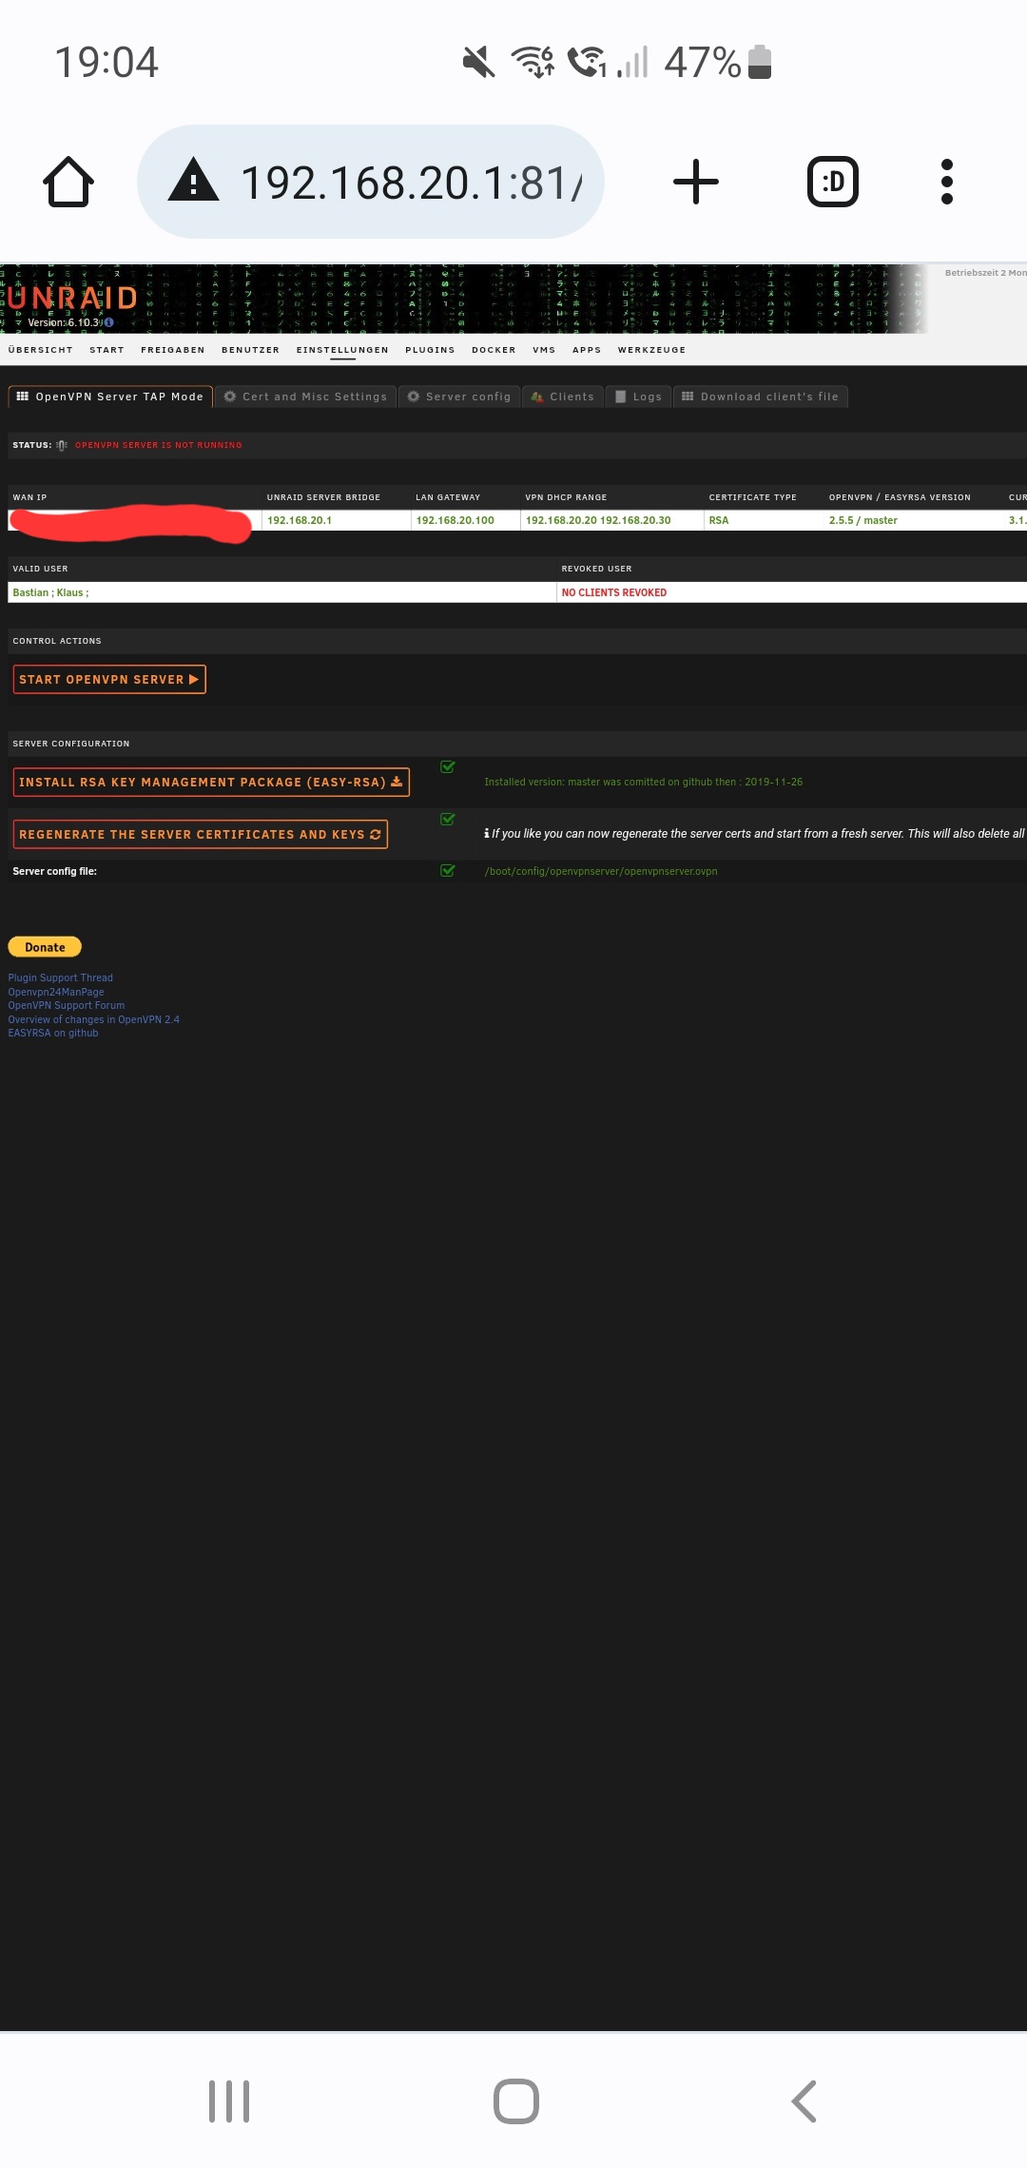Switch to the Server config tab
The width and height of the screenshot is (1027, 2168).
(x=459, y=397)
